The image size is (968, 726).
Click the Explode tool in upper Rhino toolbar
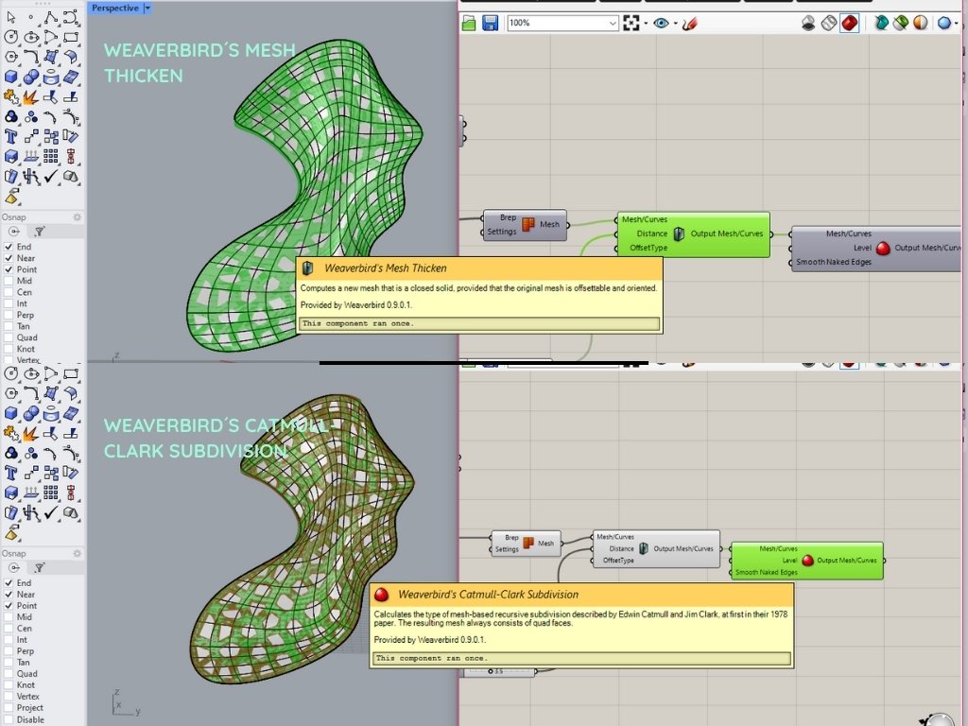[30, 96]
